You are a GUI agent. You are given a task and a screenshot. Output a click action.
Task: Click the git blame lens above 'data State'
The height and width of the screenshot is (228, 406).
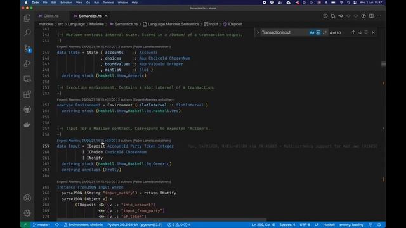(114, 47)
